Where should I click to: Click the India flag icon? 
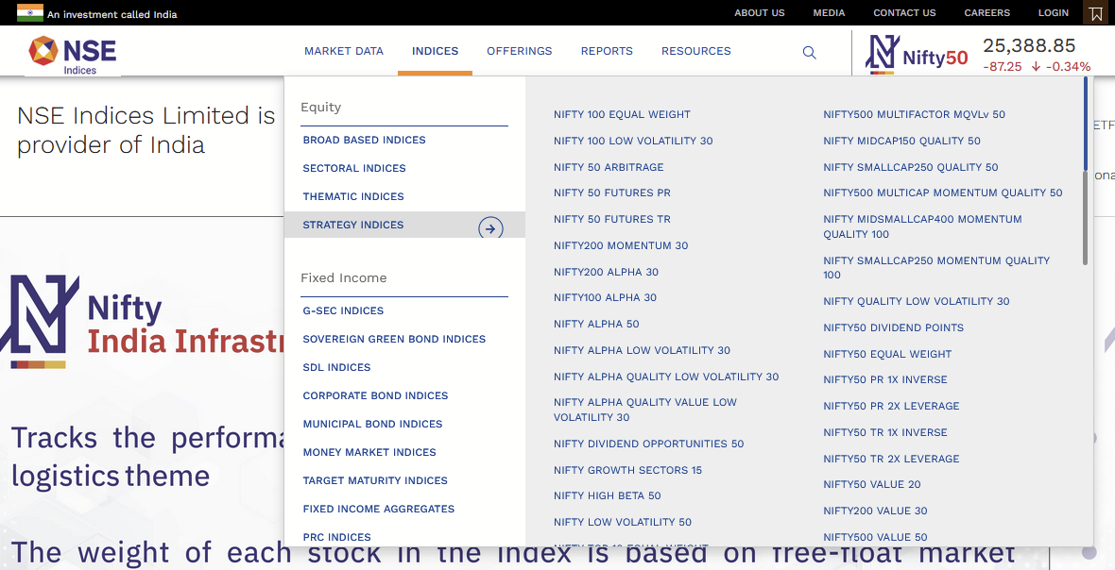coord(29,13)
